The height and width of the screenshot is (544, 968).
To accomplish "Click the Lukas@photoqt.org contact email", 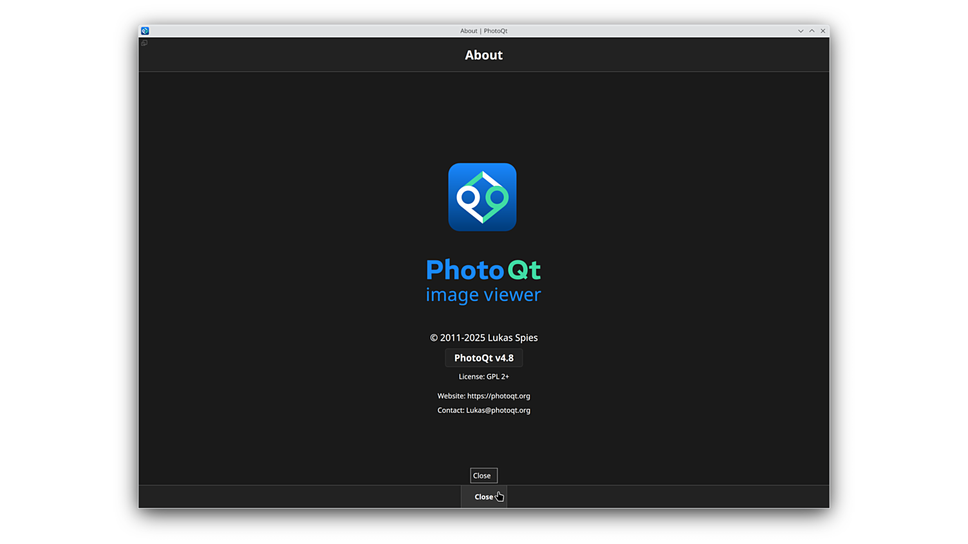I will (498, 410).
